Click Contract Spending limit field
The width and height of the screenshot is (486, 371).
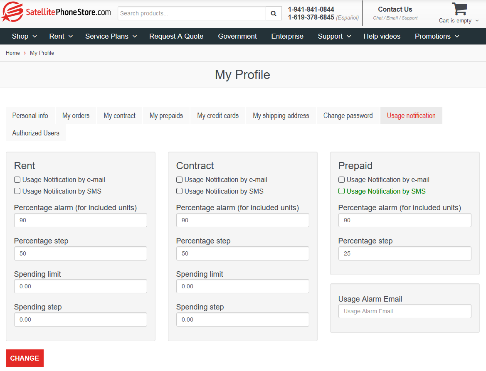click(x=243, y=286)
